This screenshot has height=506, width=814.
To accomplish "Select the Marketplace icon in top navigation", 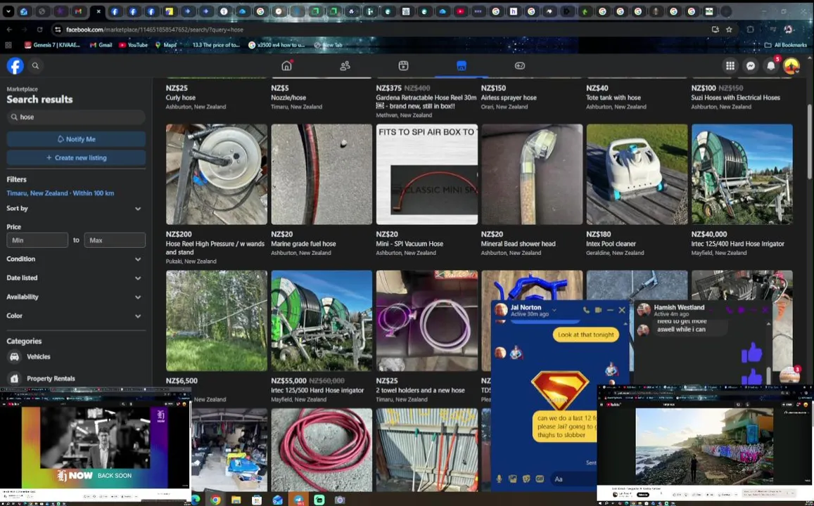I will [x=462, y=65].
